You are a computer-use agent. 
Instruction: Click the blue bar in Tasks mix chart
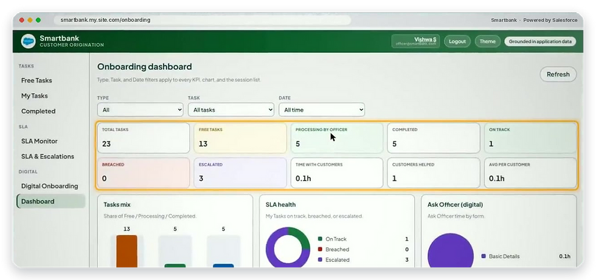click(x=224, y=265)
